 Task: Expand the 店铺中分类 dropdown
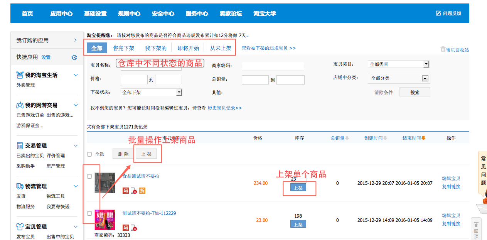[425, 78]
